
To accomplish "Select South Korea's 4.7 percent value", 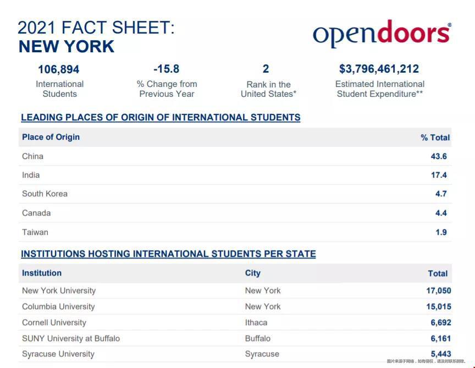I will pyautogui.click(x=441, y=194).
